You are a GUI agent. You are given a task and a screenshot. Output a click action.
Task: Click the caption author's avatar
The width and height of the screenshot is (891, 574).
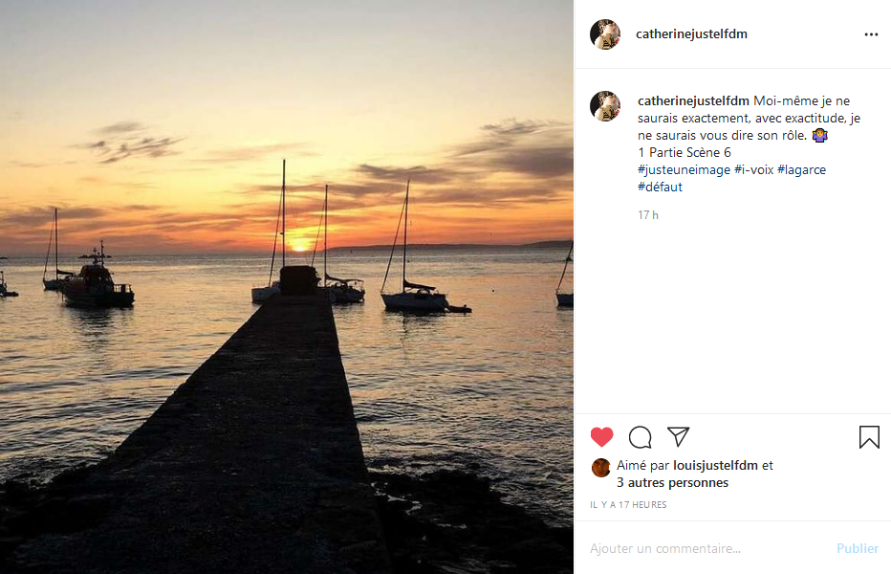(605, 106)
